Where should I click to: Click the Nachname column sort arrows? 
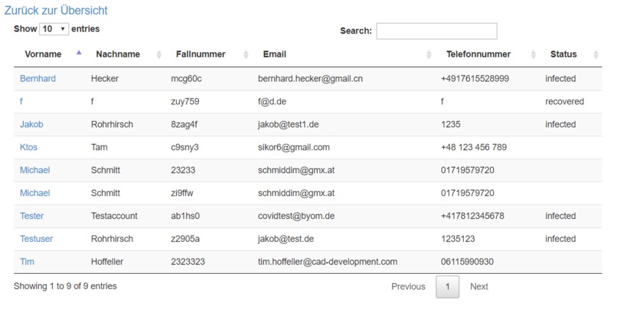159,54
